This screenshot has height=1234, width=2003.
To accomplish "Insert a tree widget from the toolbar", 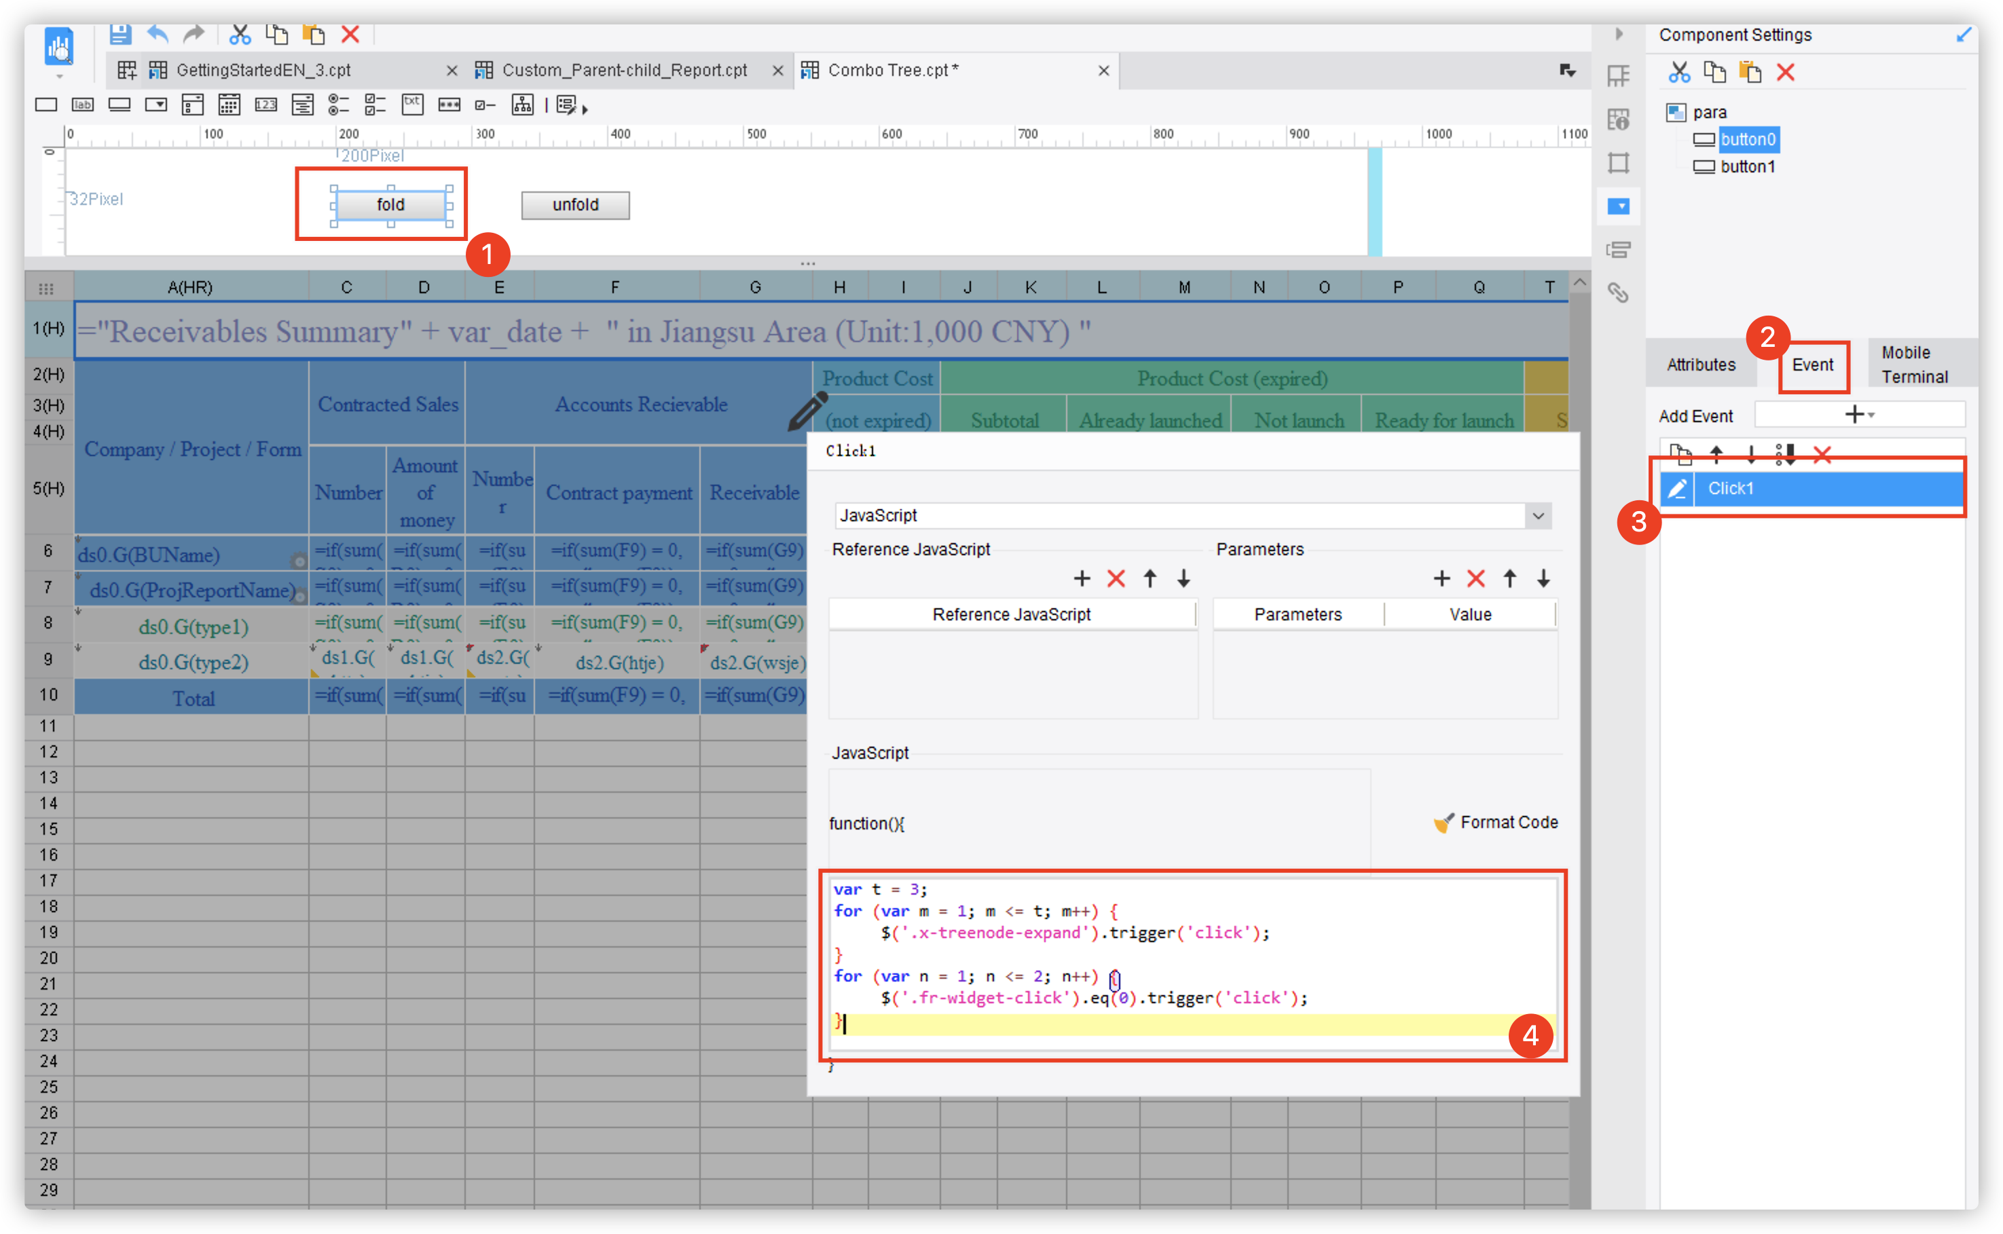I will click(x=522, y=105).
